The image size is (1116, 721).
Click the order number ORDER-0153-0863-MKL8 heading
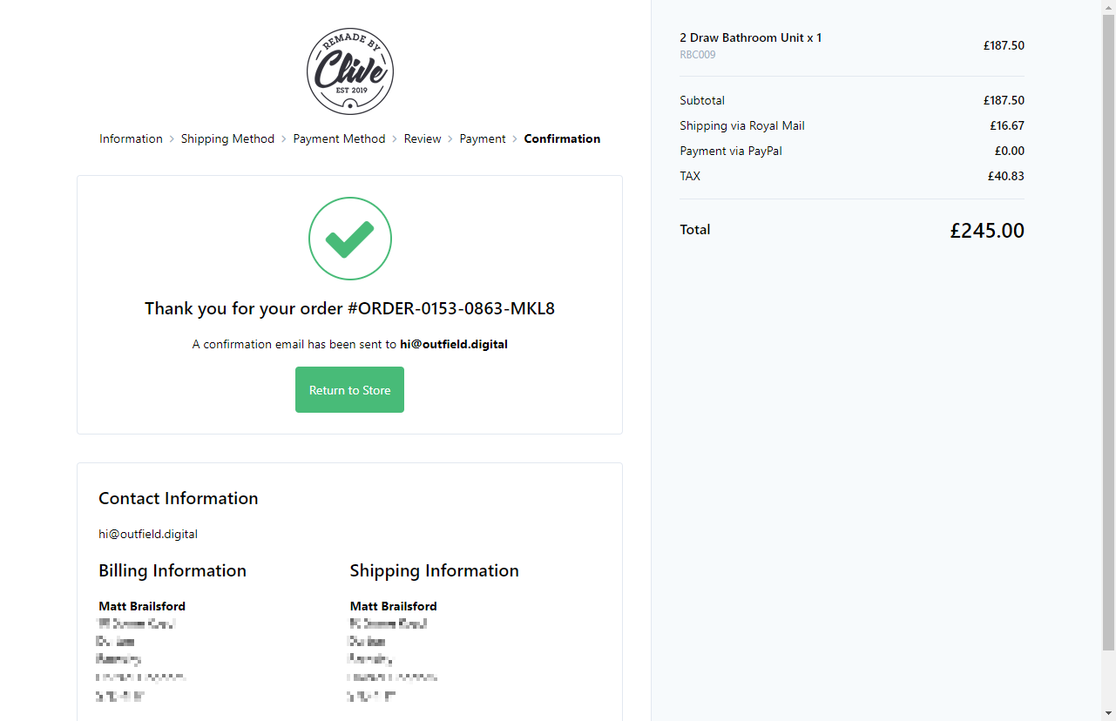point(349,309)
